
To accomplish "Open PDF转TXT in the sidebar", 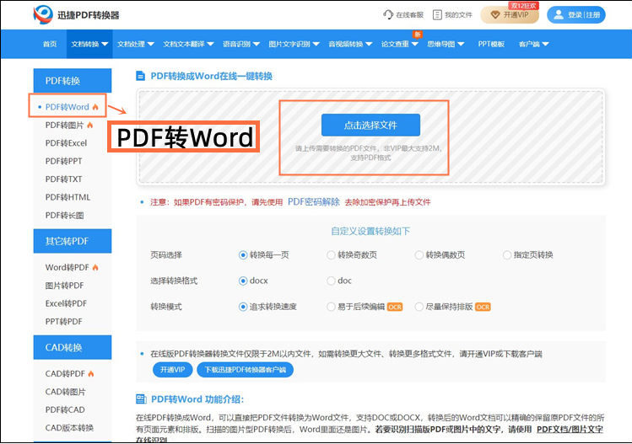I will (63, 179).
